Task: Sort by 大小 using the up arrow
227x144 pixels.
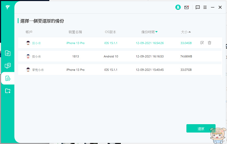Action: [x=190, y=32]
